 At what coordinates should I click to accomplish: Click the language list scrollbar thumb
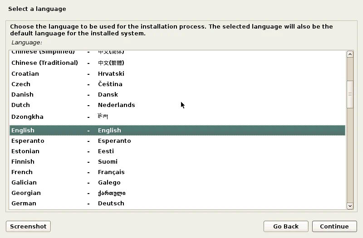click(x=350, y=94)
